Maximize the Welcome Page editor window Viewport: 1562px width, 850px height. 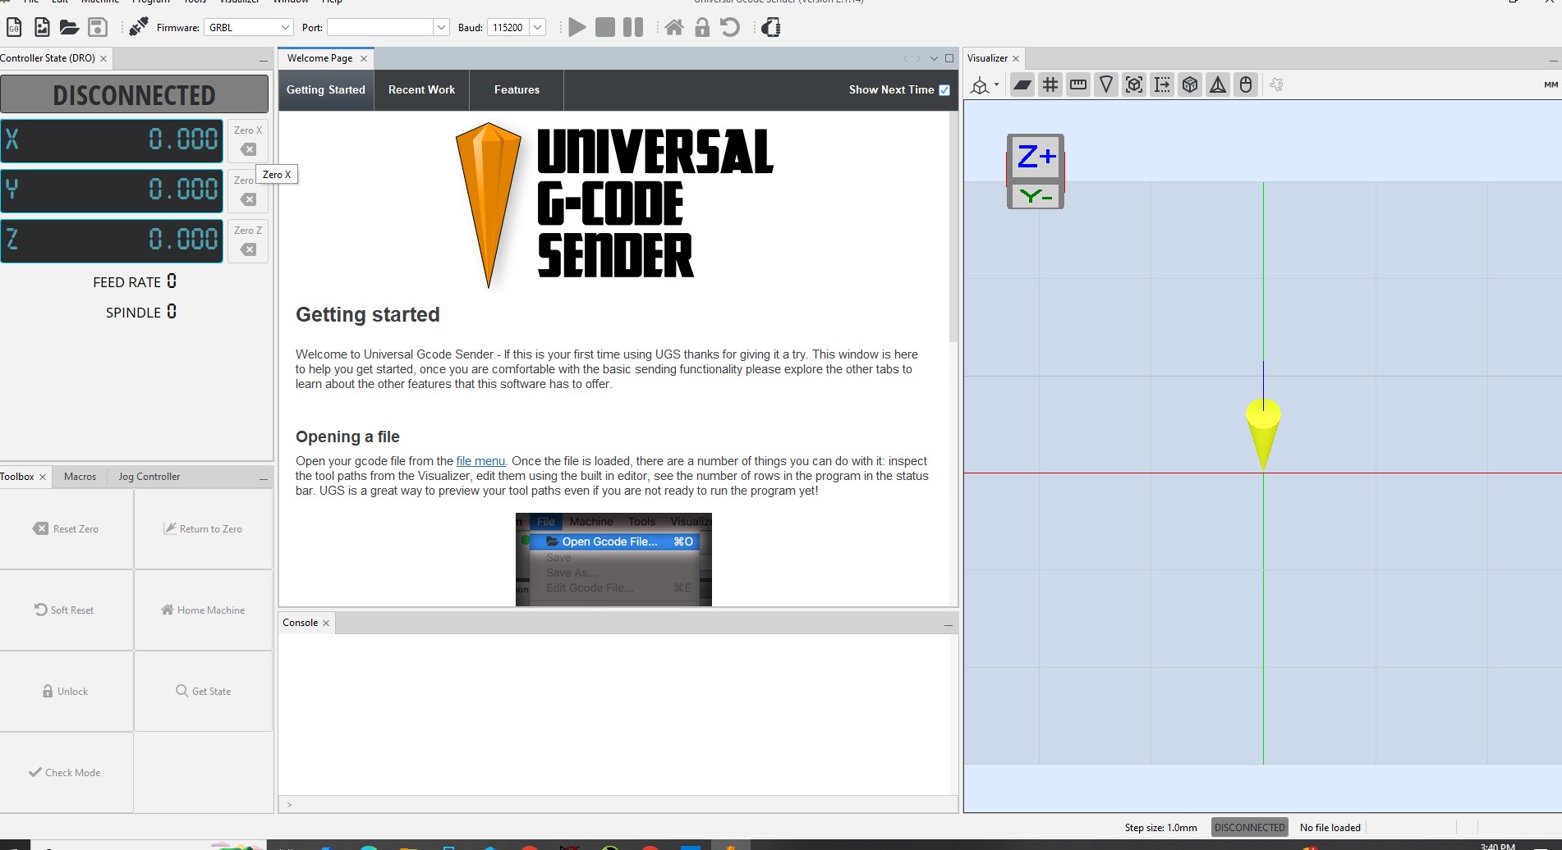tap(949, 58)
